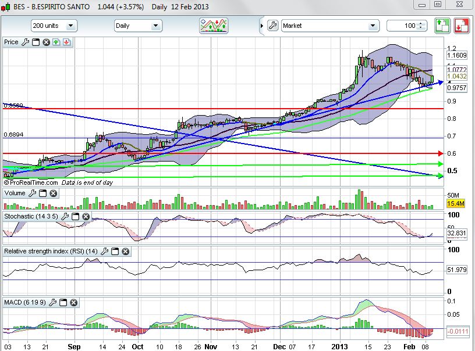The image size is (475, 351).
Task: Open the Price panel settings wrench
Action: pyautogui.click(x=26, y=42)
